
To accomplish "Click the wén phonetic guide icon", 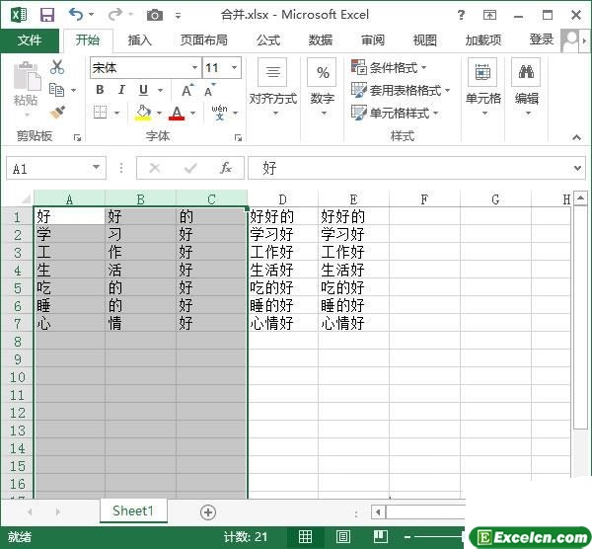I will point(220,113).
